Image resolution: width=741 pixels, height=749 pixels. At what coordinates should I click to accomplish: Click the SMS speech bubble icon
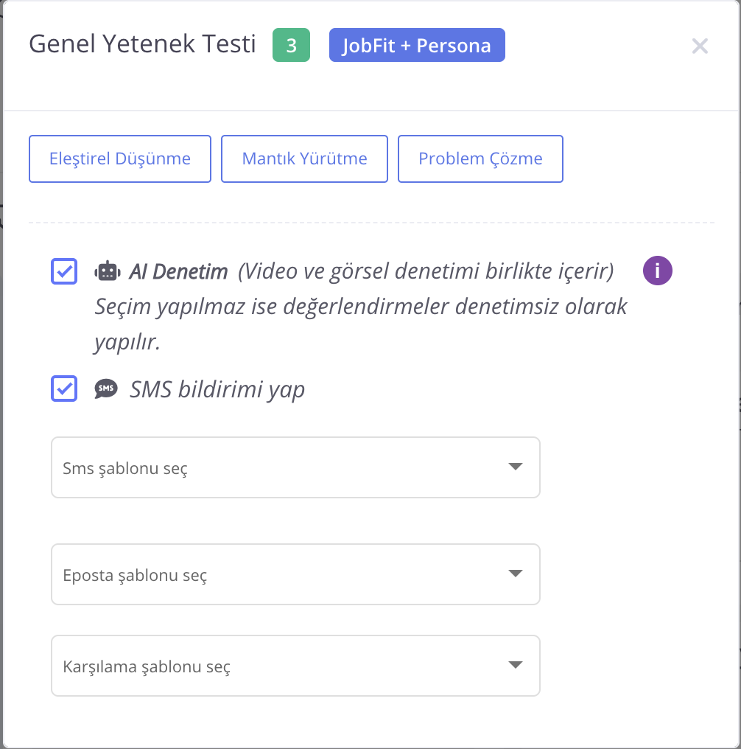pyautogui.click(x=106, y=389)
